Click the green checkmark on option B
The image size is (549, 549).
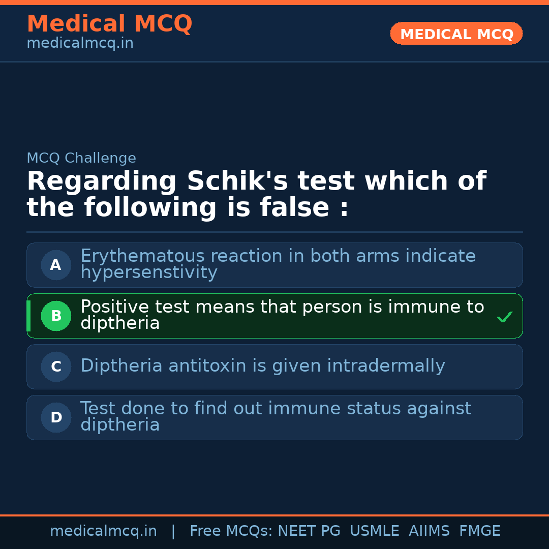[504, 317]
